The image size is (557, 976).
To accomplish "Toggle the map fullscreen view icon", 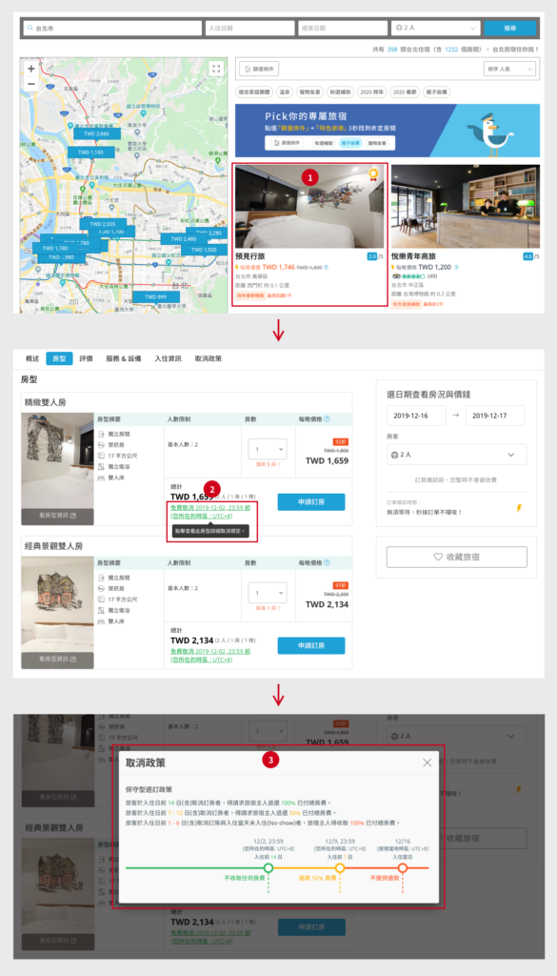I will click(x=215, y=69).
